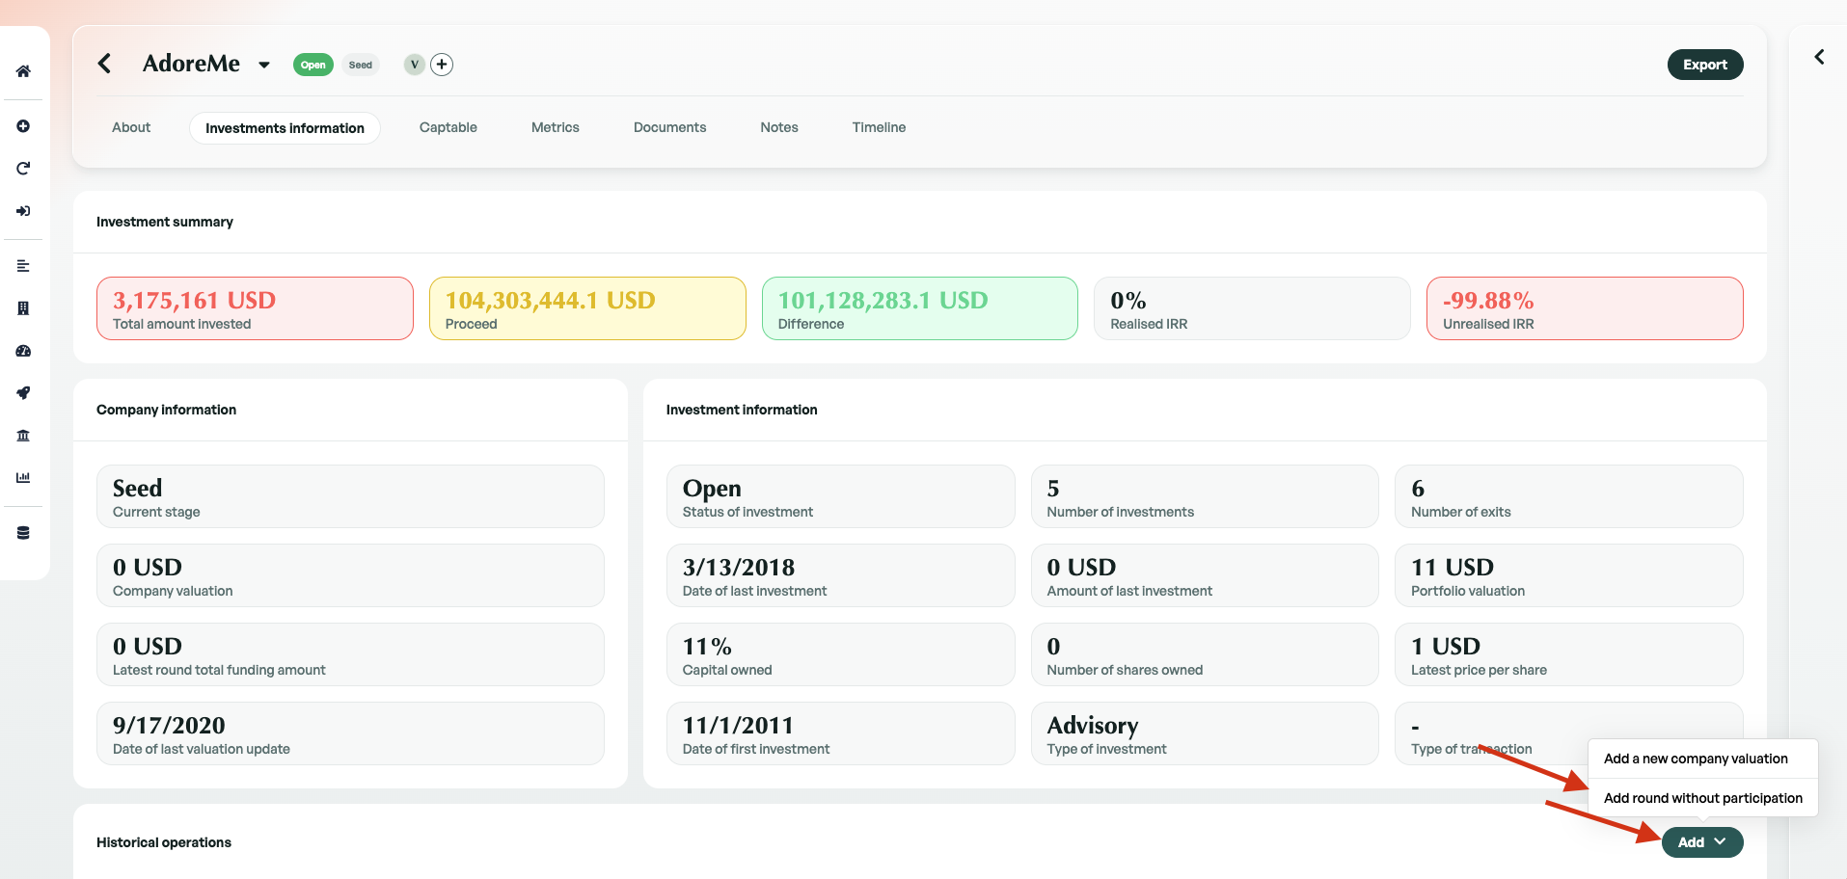
Task: Go back using the left arrow
Action: [x=105, y=64]
